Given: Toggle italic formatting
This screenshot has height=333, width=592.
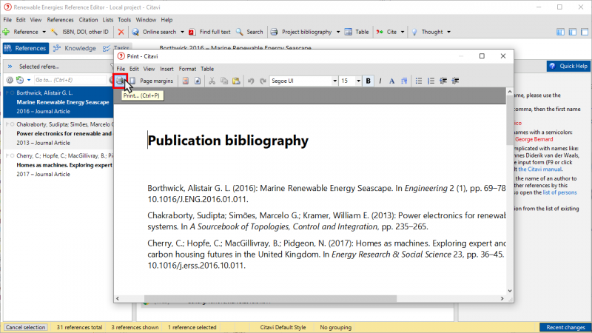Looking at the screenshot, I should pos(380,81).
